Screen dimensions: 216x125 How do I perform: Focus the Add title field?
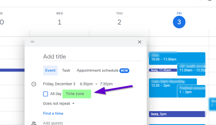93,57
